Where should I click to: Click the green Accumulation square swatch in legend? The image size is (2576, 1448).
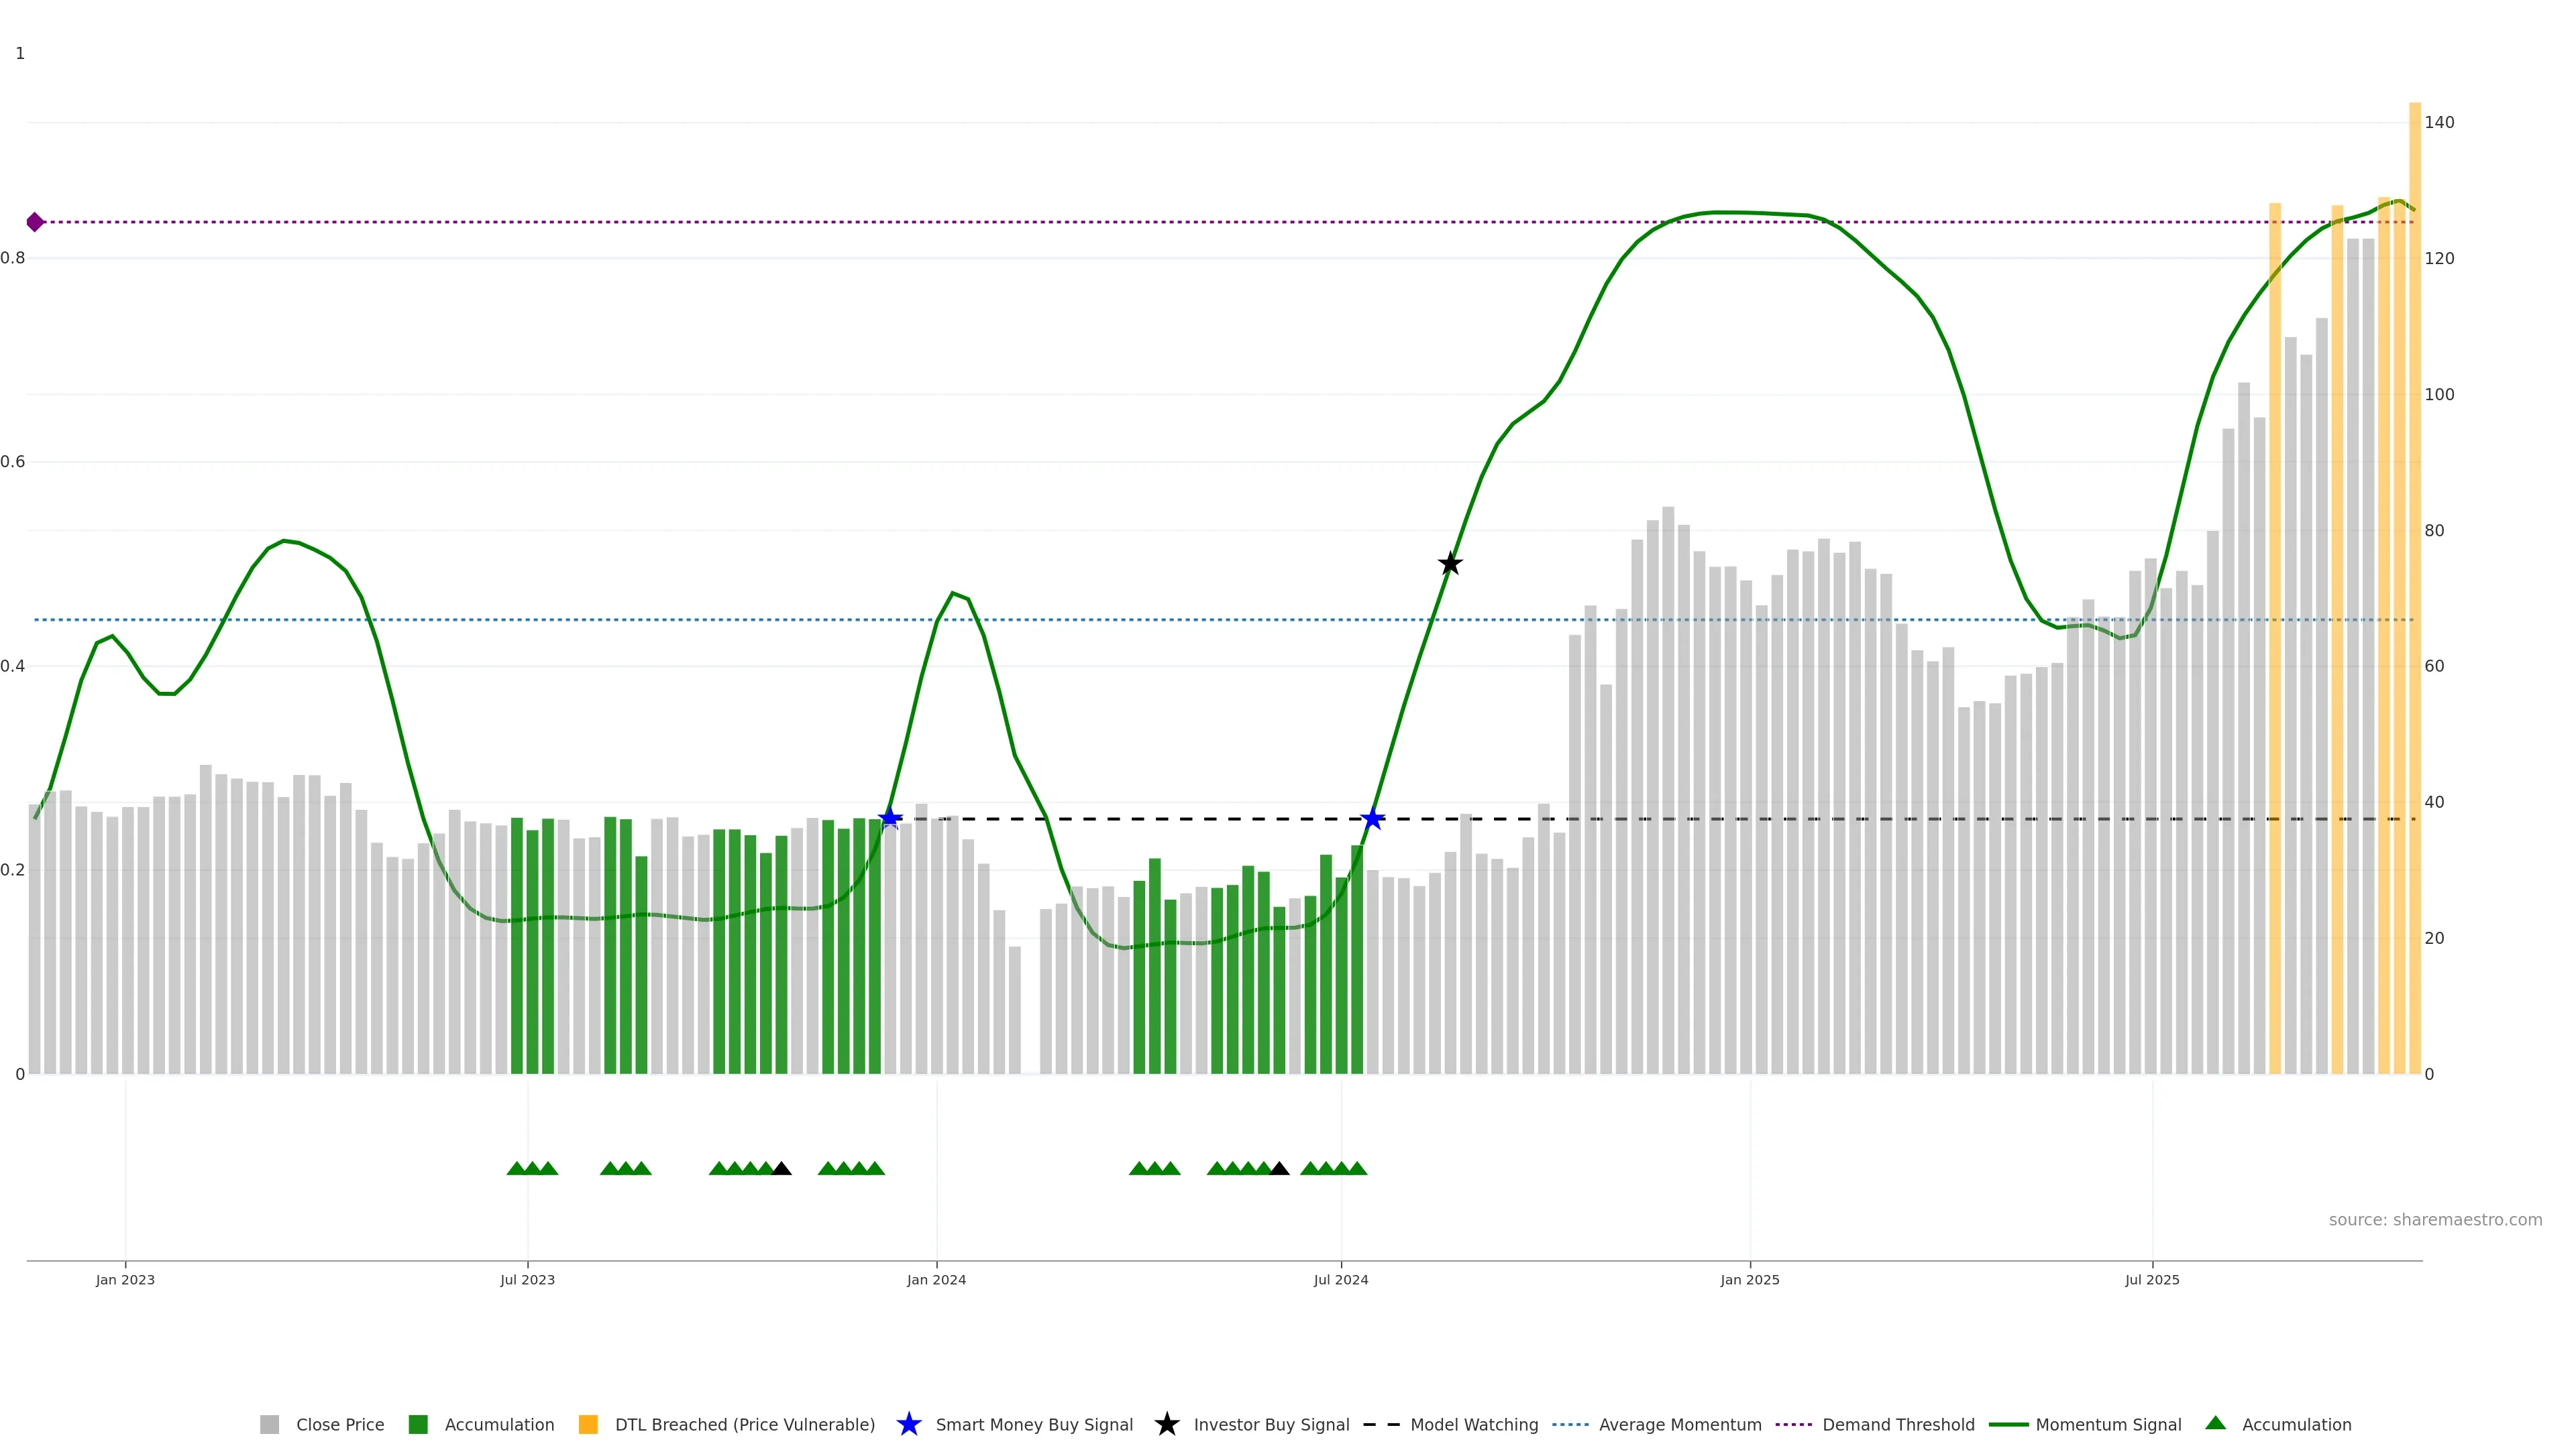point(418,1424)
